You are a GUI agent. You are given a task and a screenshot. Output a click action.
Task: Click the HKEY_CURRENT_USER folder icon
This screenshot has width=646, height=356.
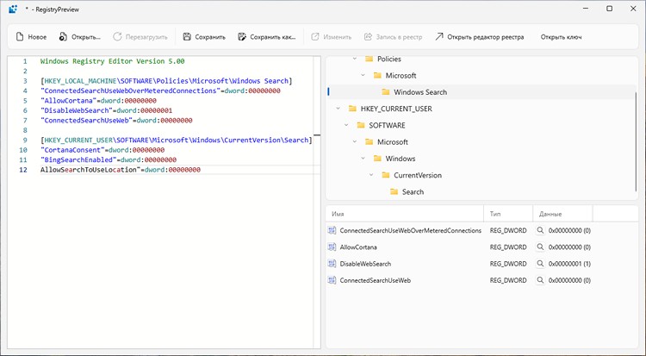pyautogui.click(x=352, y=109)
